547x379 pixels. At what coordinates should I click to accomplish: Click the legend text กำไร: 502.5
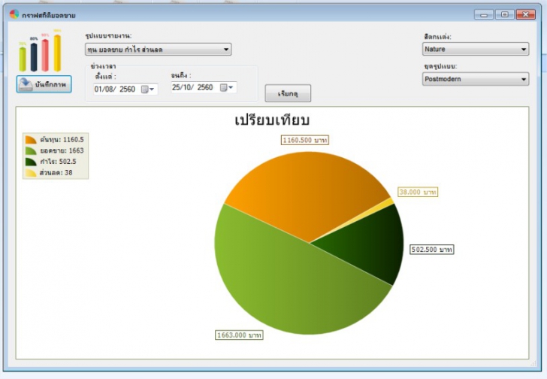coord(58,162)
